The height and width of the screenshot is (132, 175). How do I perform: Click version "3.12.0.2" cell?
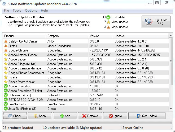tap(95, 104)
